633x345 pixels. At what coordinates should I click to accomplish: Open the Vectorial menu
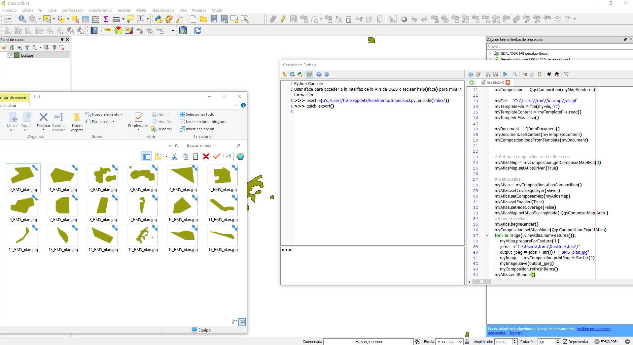pos(124,10)
